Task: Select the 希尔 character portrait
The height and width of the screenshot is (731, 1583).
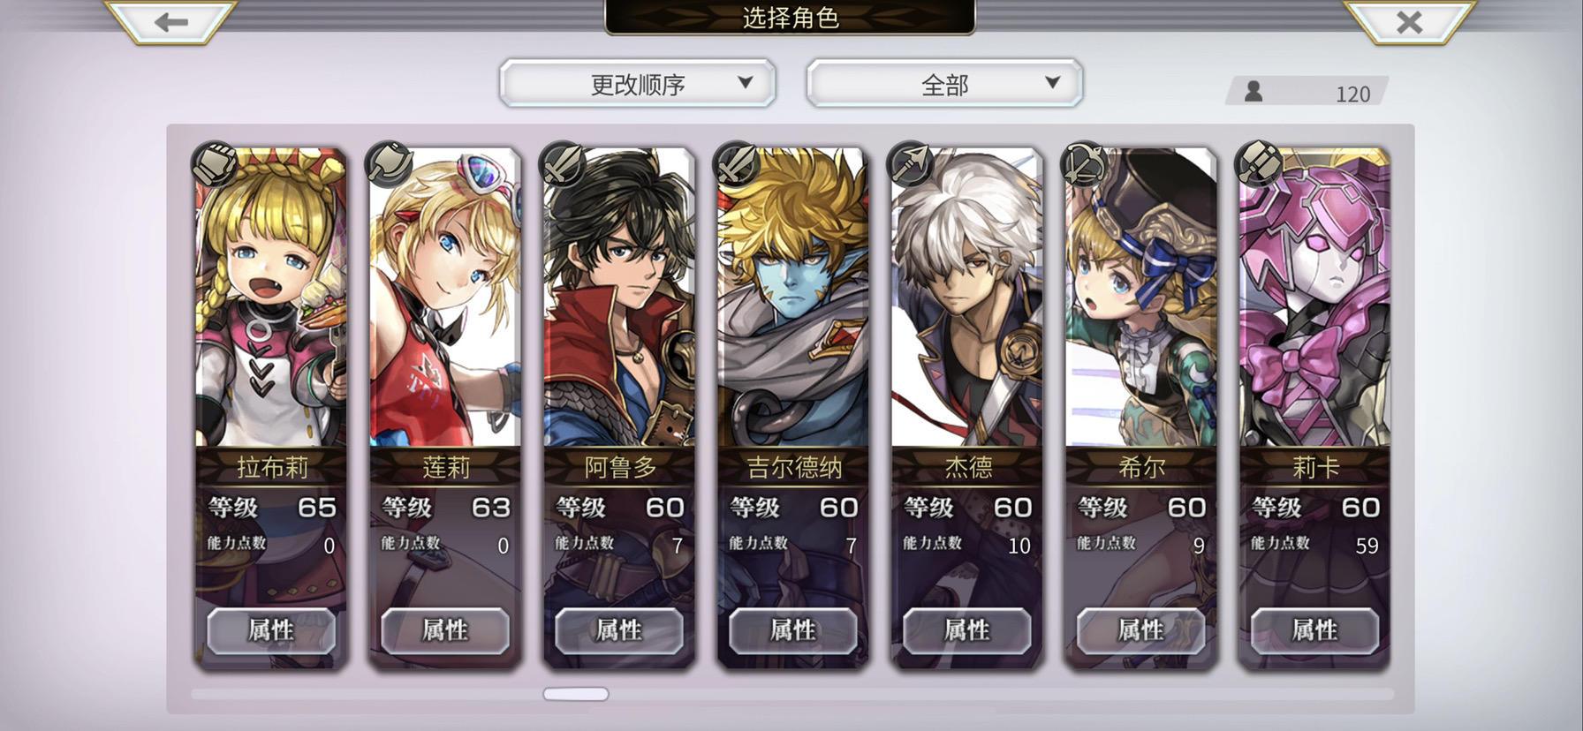Action: pos(1141,298)
